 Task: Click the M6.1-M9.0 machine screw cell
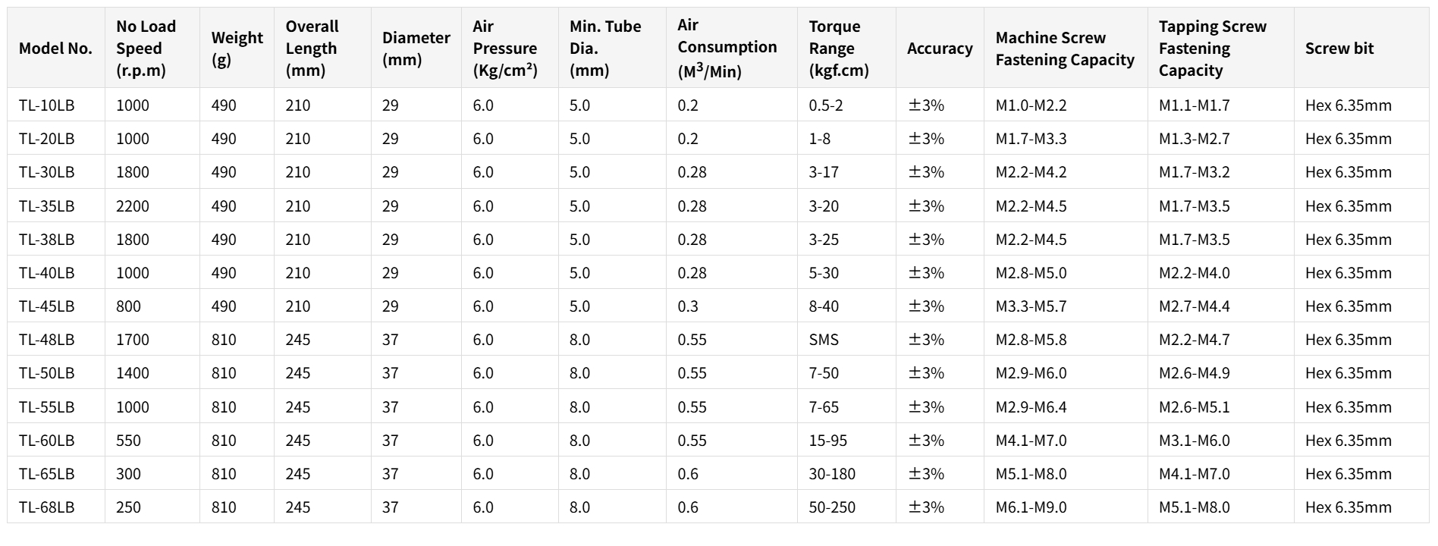click(x=1031, y=507)
